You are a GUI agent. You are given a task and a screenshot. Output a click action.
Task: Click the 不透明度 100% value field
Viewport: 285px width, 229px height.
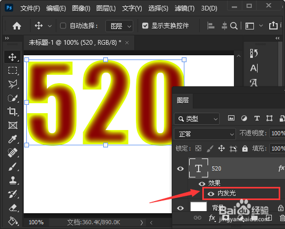point(278,133)
